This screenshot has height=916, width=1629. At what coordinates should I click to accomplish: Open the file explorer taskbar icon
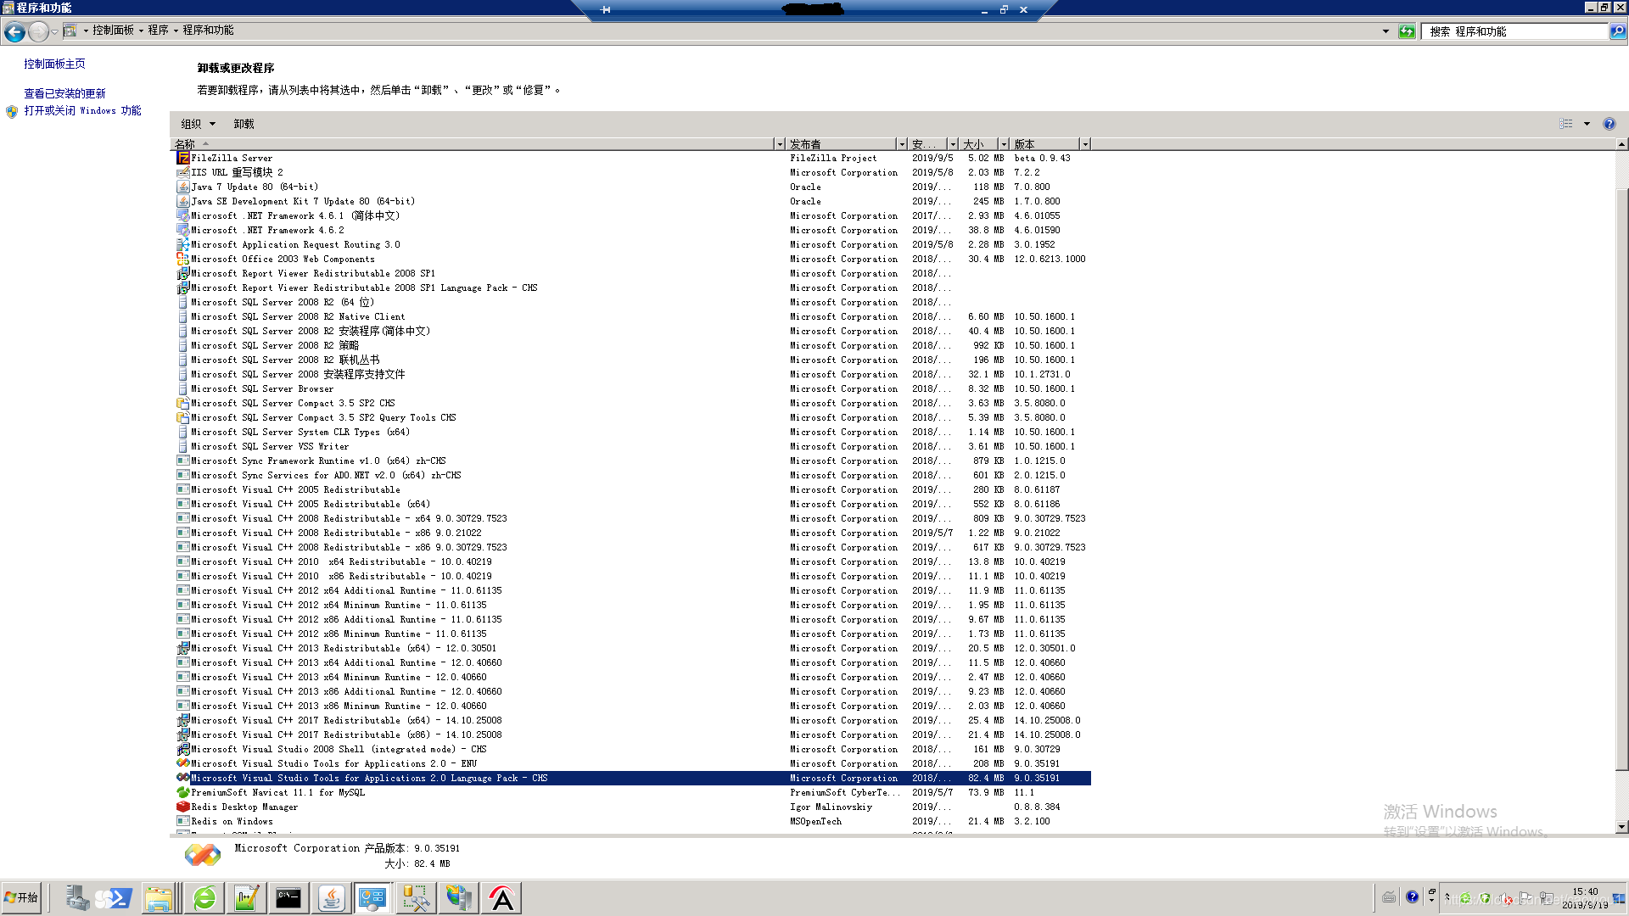(159, 898)
